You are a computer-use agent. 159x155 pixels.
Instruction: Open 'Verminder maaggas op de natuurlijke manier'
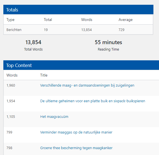tap(76, 132)
